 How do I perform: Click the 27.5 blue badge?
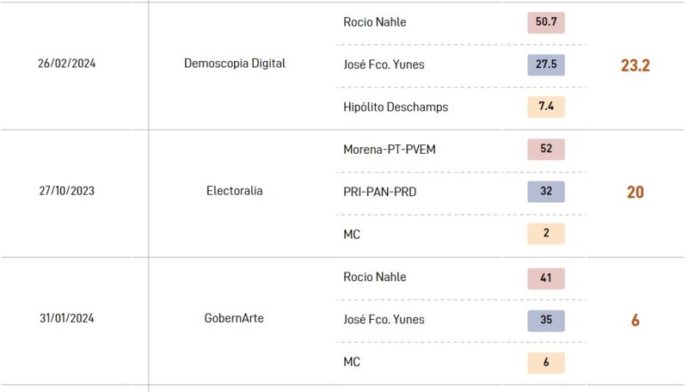click(546, 64)
